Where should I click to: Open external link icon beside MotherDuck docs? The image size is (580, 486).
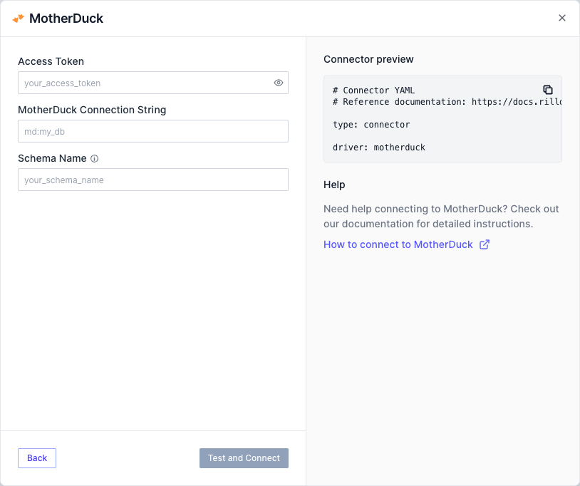(x=485, y=244)
